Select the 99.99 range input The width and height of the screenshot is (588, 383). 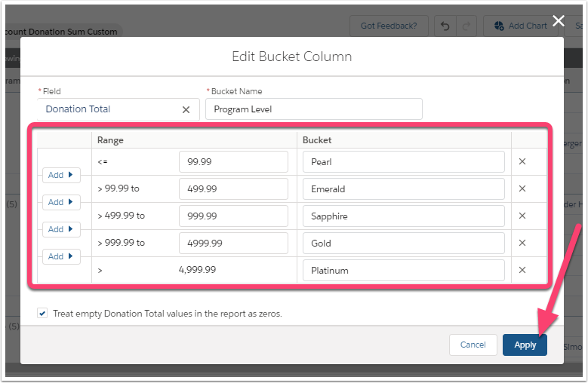coord(233,162)
